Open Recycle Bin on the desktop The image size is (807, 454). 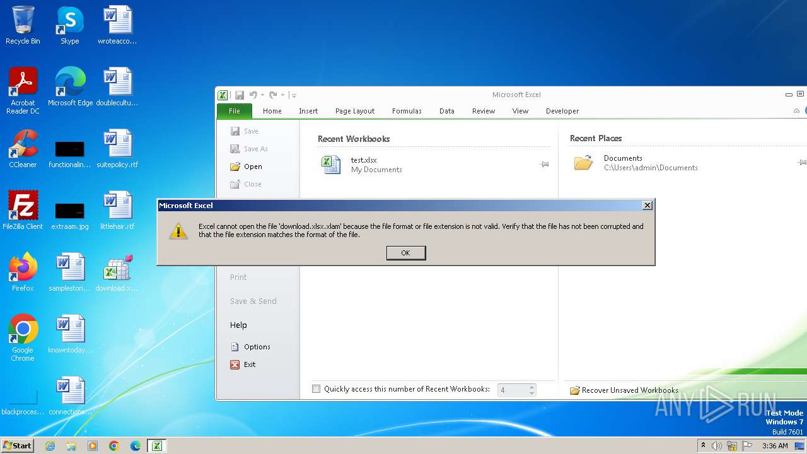(23, 25)
